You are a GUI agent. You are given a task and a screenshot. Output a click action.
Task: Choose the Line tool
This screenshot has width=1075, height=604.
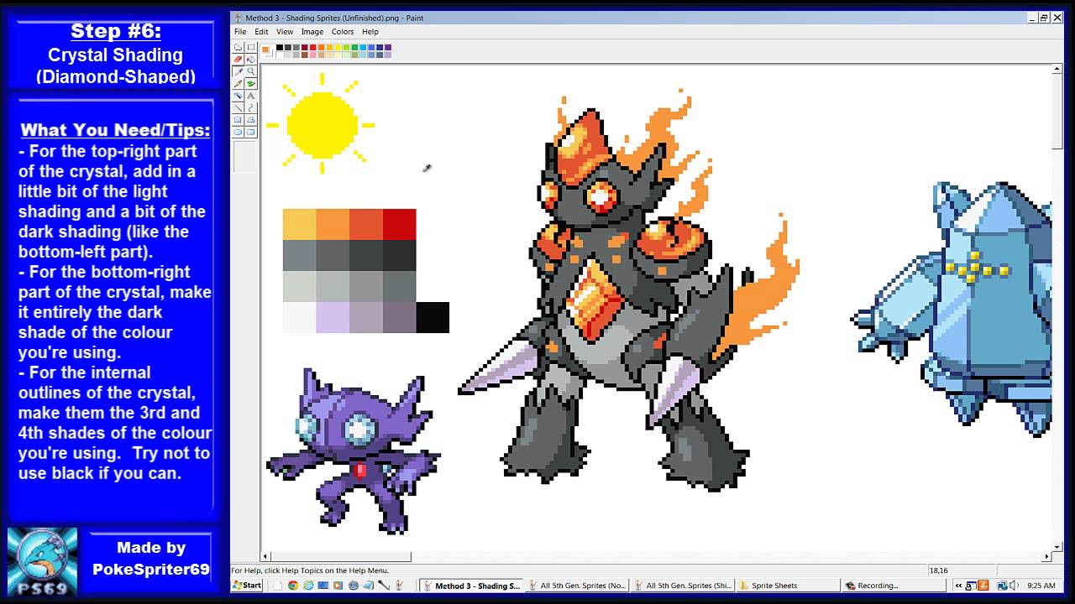[238, 108]
